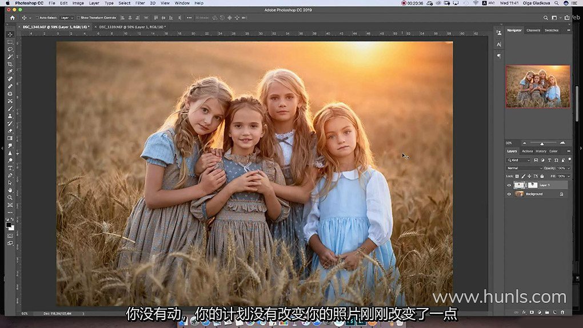Open the Normal blend mode dropdown

click(x=524, y=168)
